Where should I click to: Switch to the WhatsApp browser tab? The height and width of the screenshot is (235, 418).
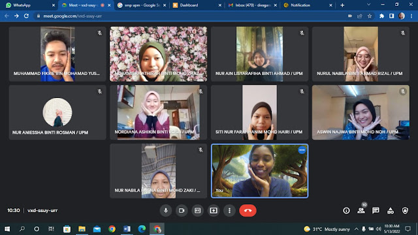(29, 5)
